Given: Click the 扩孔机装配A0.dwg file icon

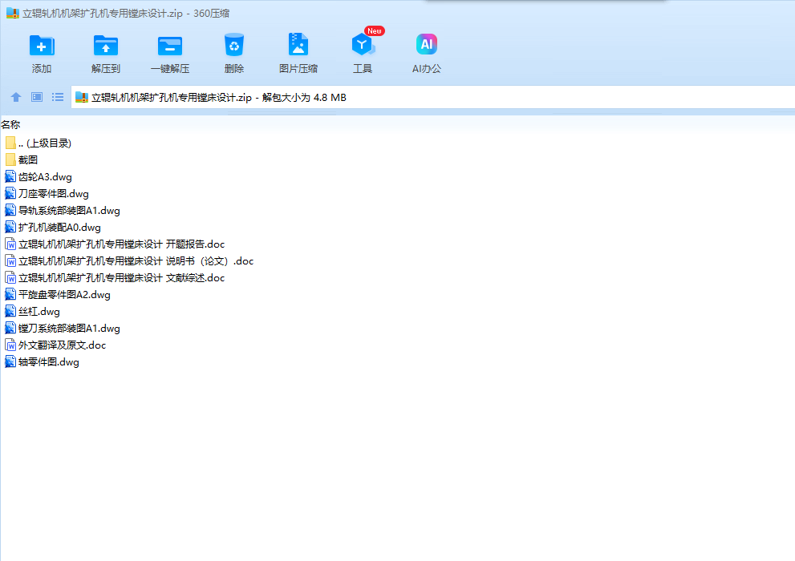Looking at the screenshot, I should point(10,228).
